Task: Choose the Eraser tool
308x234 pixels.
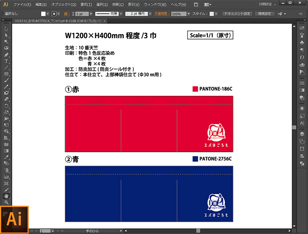Action: coord(6,99)
